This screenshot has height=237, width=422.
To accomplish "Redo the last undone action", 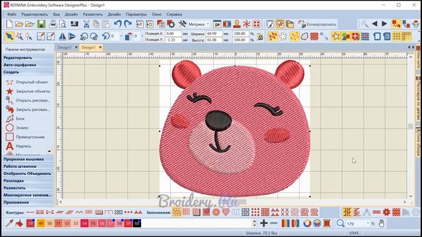I will [127, 24].
